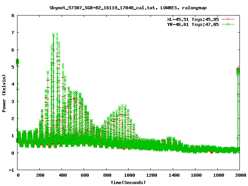This screenshot has height=186, width=248.
Task: Click the y-axis tick label 7
Action: tap(13, 33)
